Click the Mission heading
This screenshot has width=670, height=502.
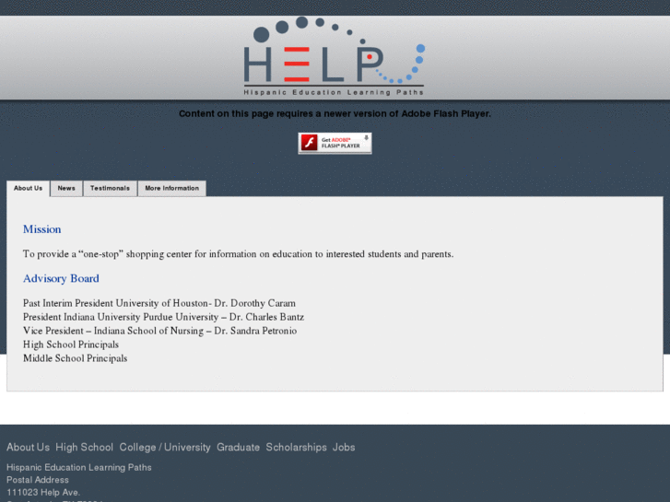pos(41,229)
